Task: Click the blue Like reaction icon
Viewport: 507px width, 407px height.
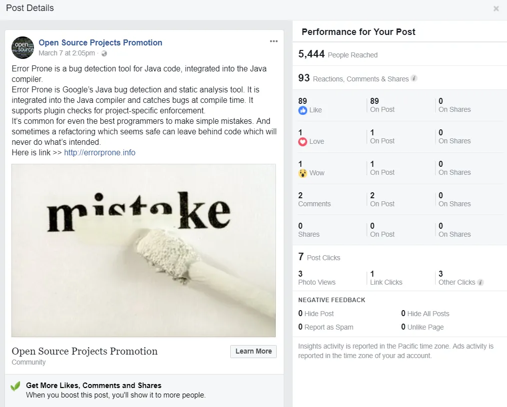Action: (x=303, y=110)
